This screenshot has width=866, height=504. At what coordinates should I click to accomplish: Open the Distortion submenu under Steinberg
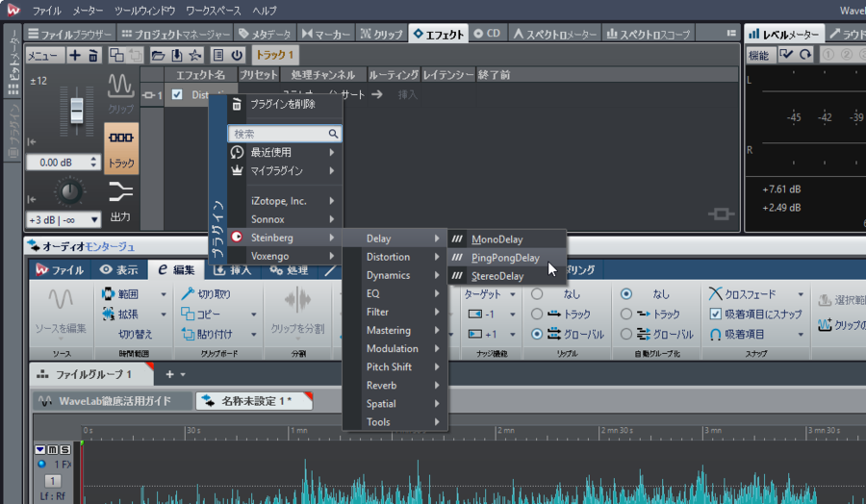[395, 257]
